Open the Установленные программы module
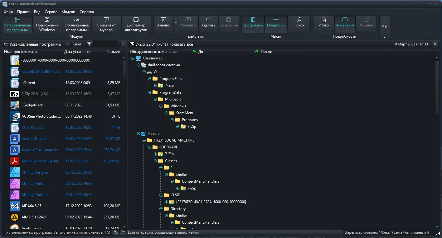 click(x=17, y=24)
